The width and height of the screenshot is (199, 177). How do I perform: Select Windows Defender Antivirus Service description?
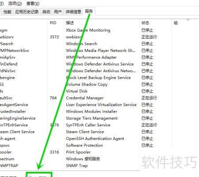tap(99, 64)
